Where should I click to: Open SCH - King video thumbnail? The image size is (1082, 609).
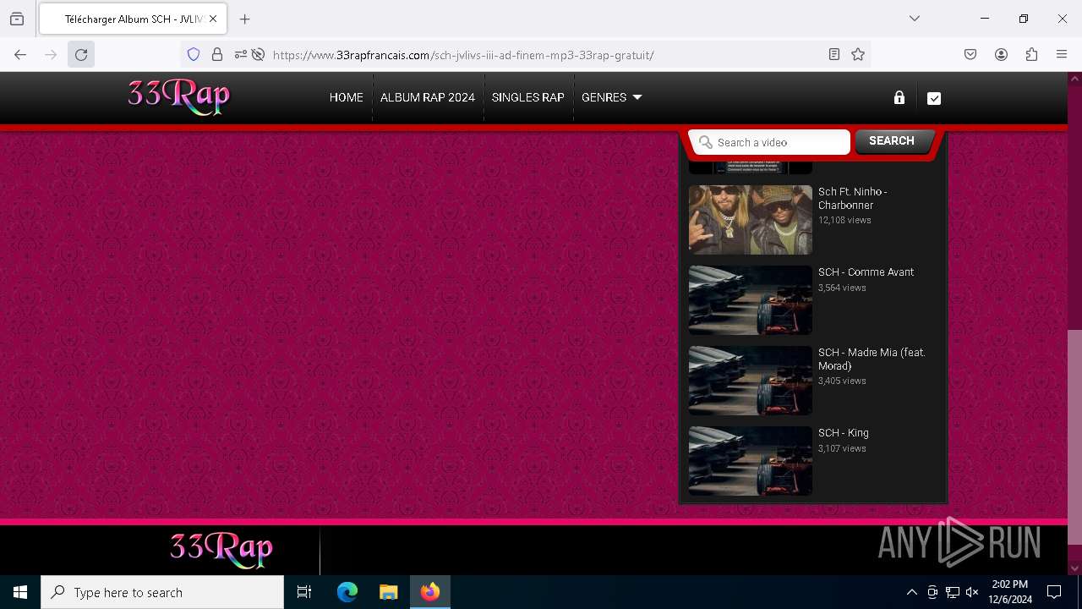[750, 461]
